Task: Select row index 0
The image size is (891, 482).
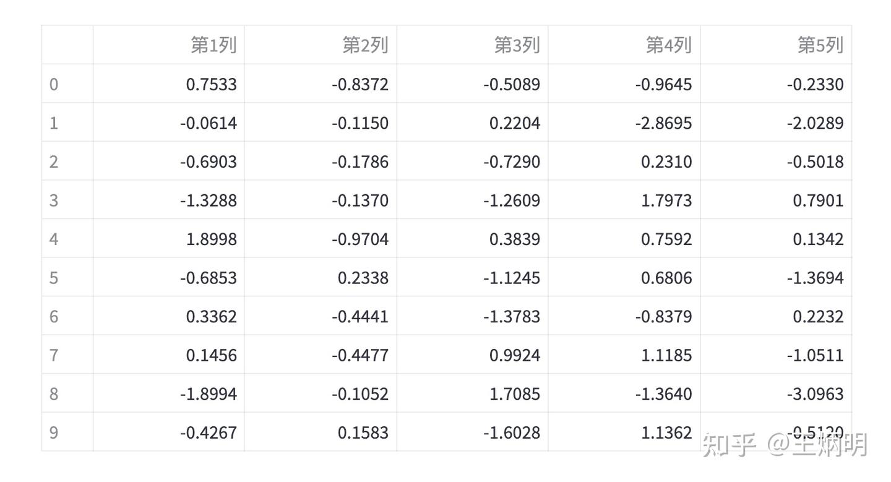Action: click(x=67, y=84)
